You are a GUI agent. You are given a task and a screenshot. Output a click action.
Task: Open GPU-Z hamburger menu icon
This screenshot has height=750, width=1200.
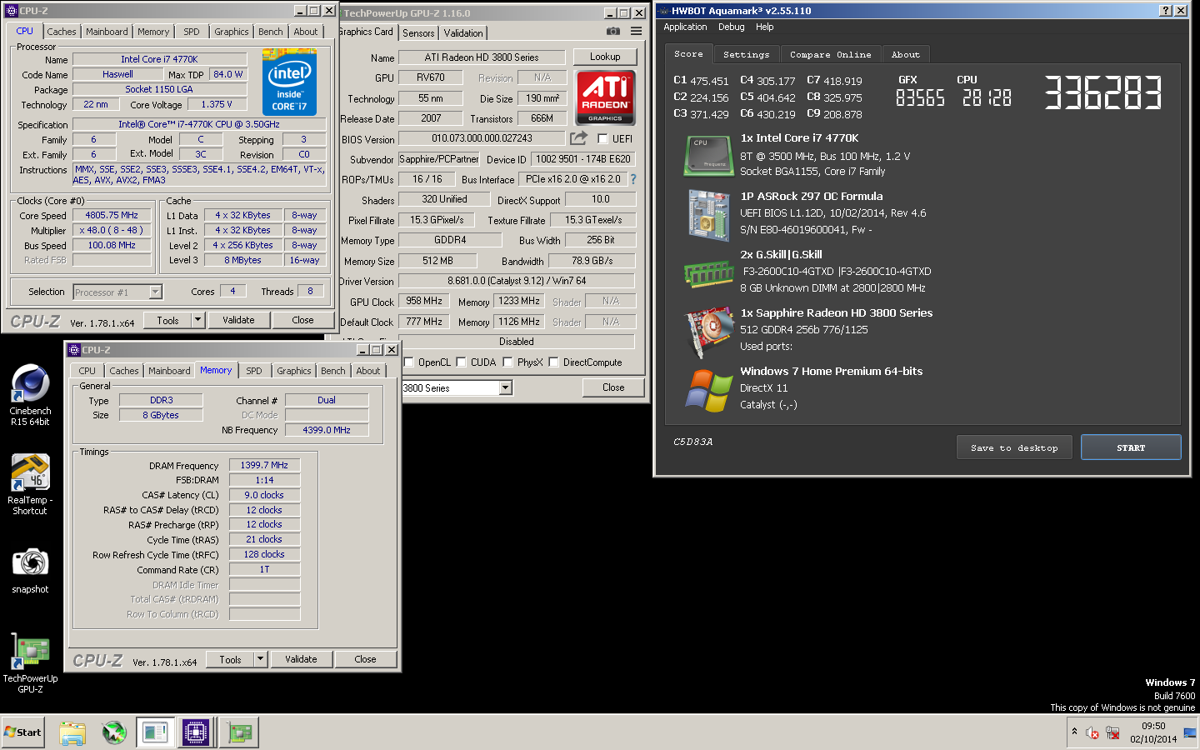point(636,32)
